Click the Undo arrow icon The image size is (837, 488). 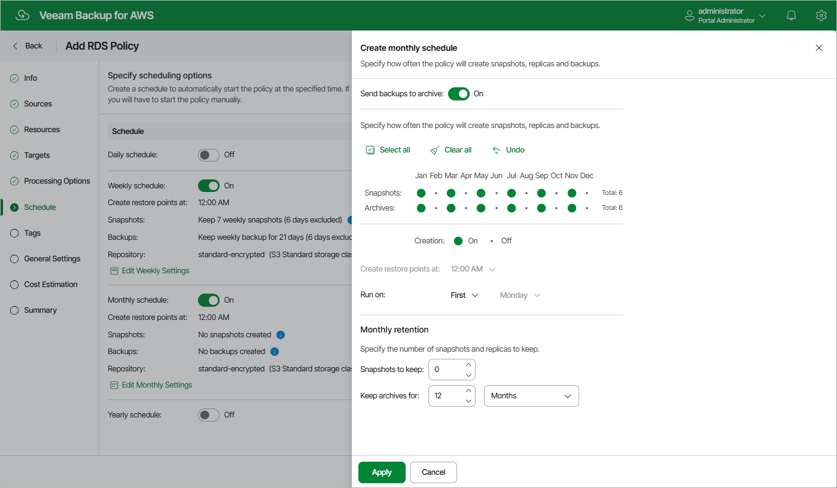(x=497, y=150)
